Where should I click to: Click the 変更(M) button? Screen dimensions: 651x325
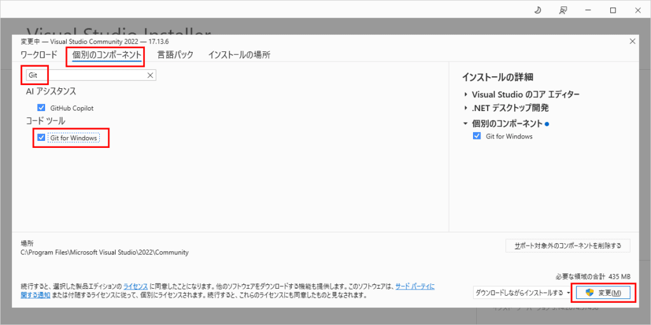pyautogui.click(x=604, y=293)
